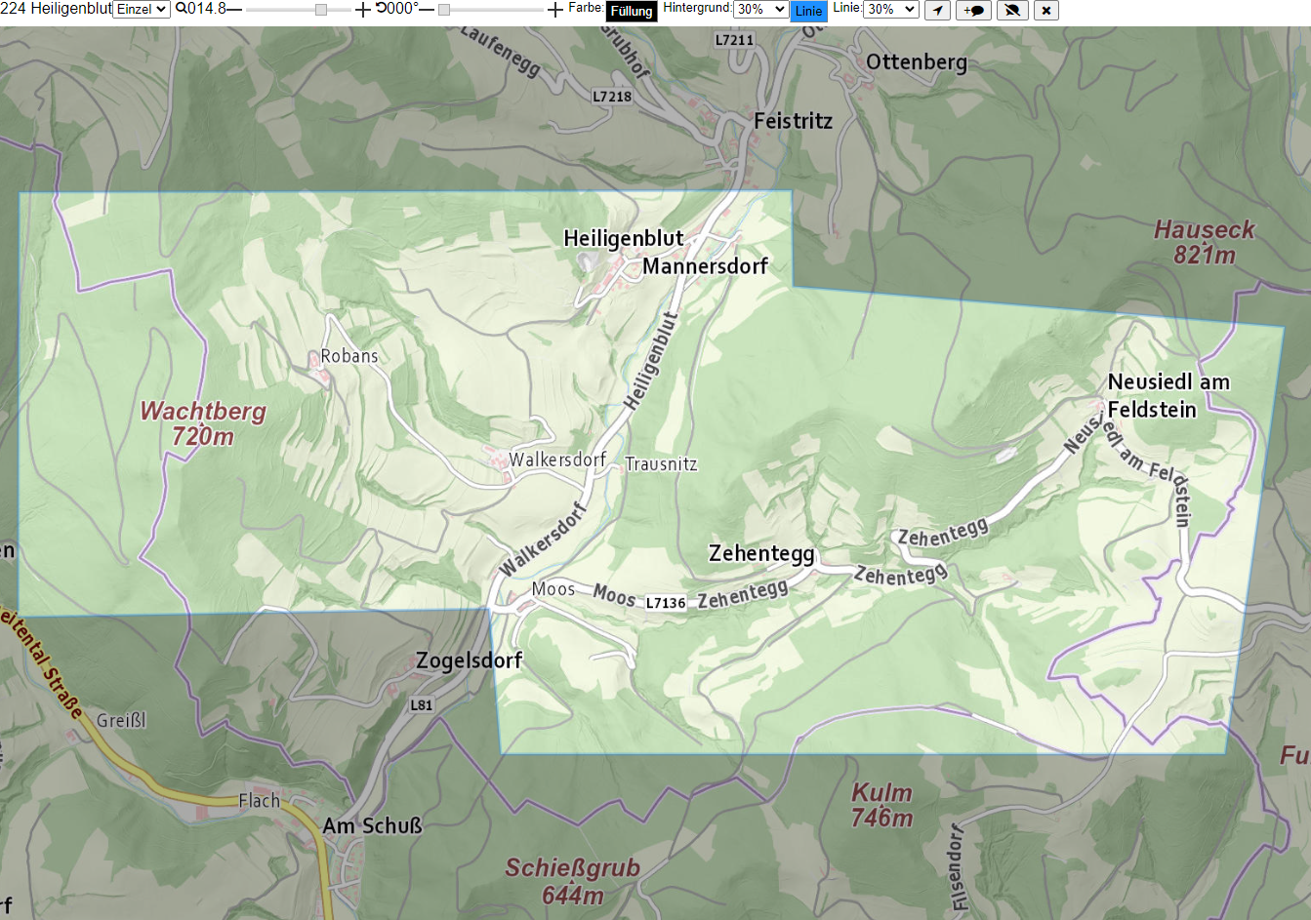
Task: Open the Hintergrund opacity dropdown
Action: pyautogui.click(x=760, y=9)
